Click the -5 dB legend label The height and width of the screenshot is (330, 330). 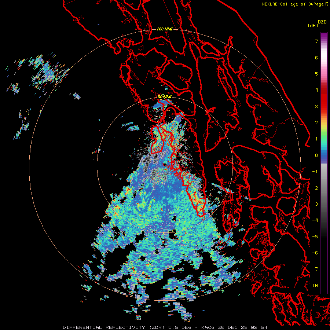tap(315, 237)
